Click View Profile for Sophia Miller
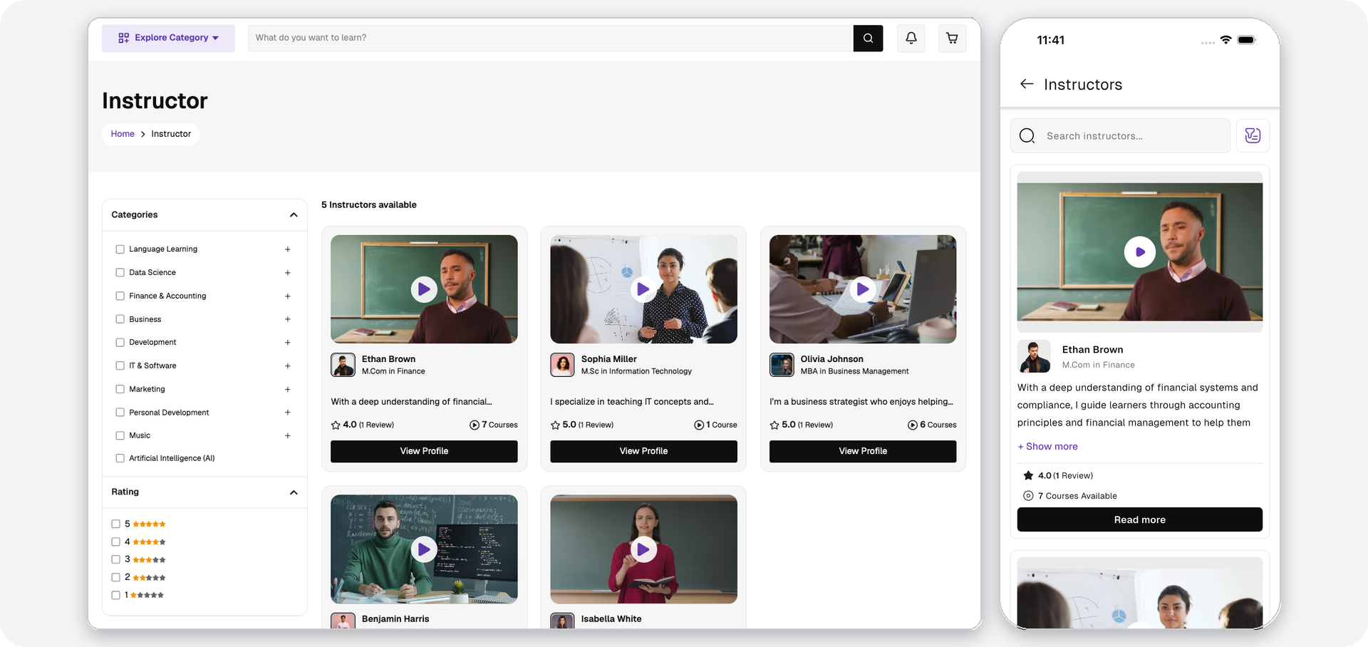The image size is (1368, 647). pyautogui.click(x=643, y=451)
